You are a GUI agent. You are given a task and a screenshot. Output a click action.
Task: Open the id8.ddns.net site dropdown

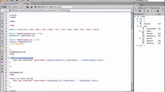tap(142, 8)
